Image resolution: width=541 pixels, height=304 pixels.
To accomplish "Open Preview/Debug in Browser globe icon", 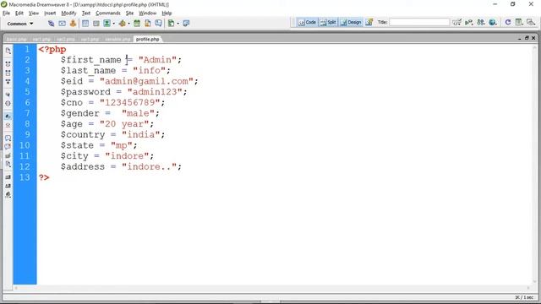I will pyautogui.click(x=493, y=23).
